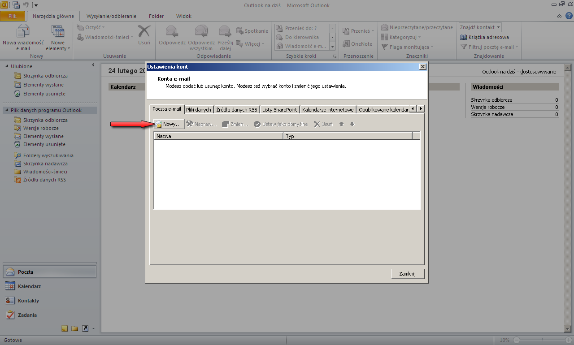Select the Poczta e-mail tab
Screen dimensions: 574x345
(x=167, y=109)
